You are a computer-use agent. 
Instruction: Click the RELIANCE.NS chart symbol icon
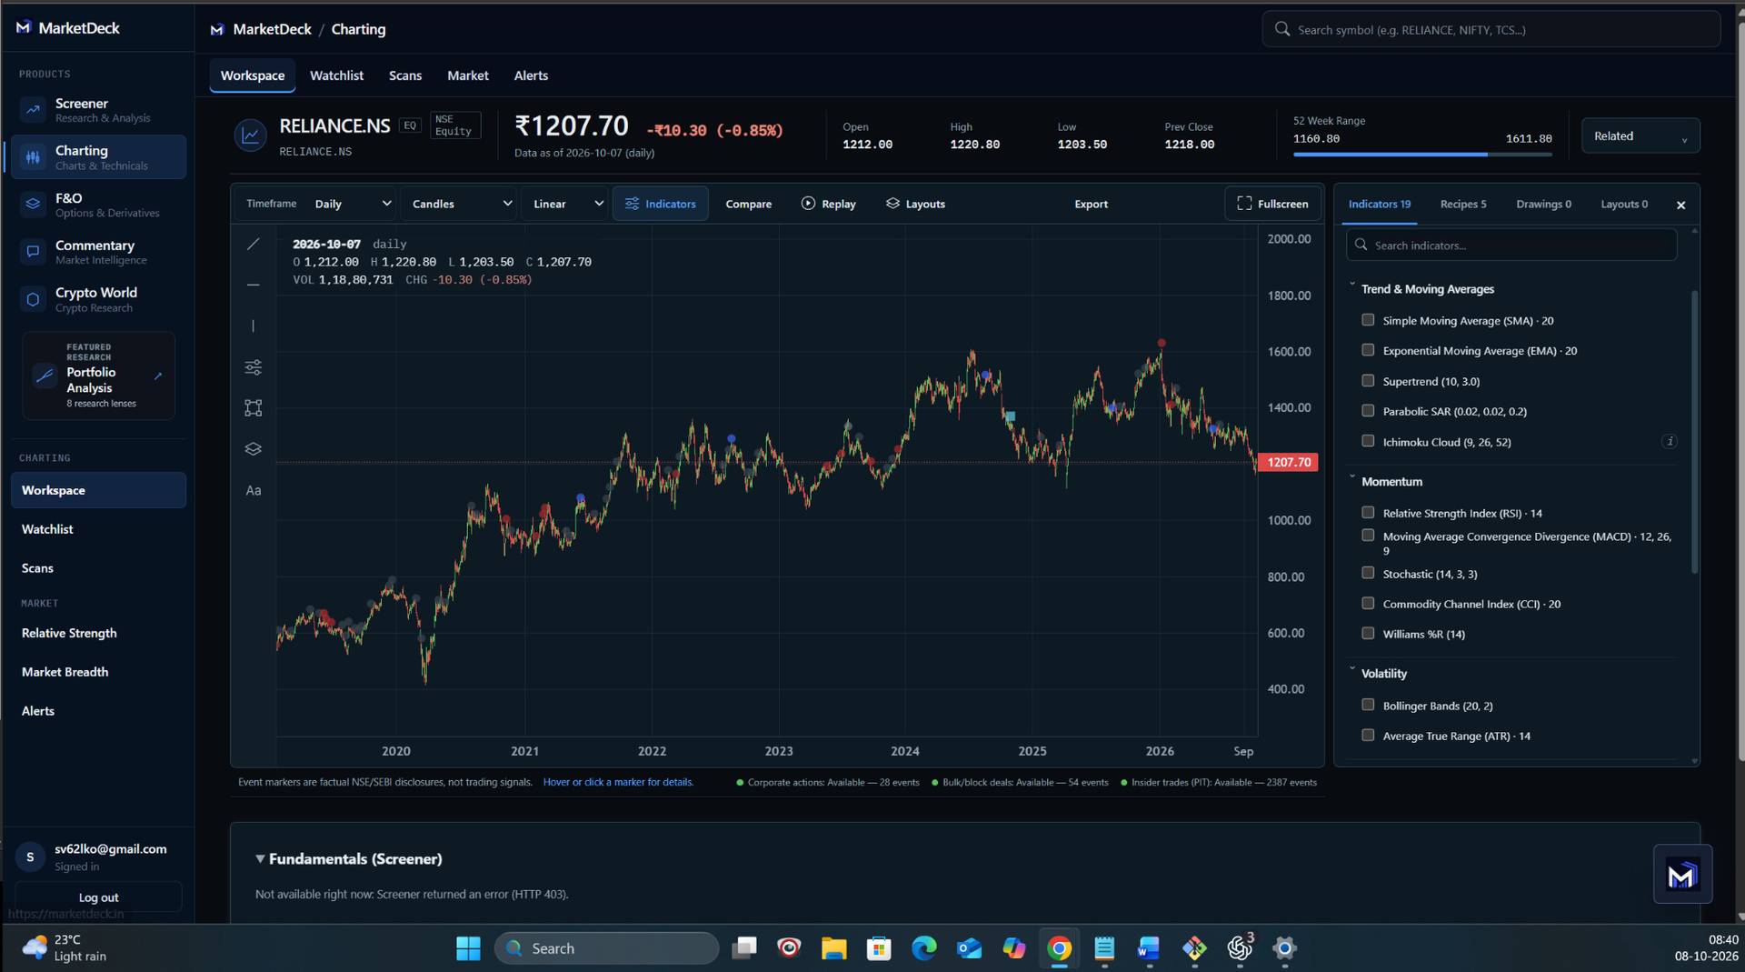click(x=250, y=136)
